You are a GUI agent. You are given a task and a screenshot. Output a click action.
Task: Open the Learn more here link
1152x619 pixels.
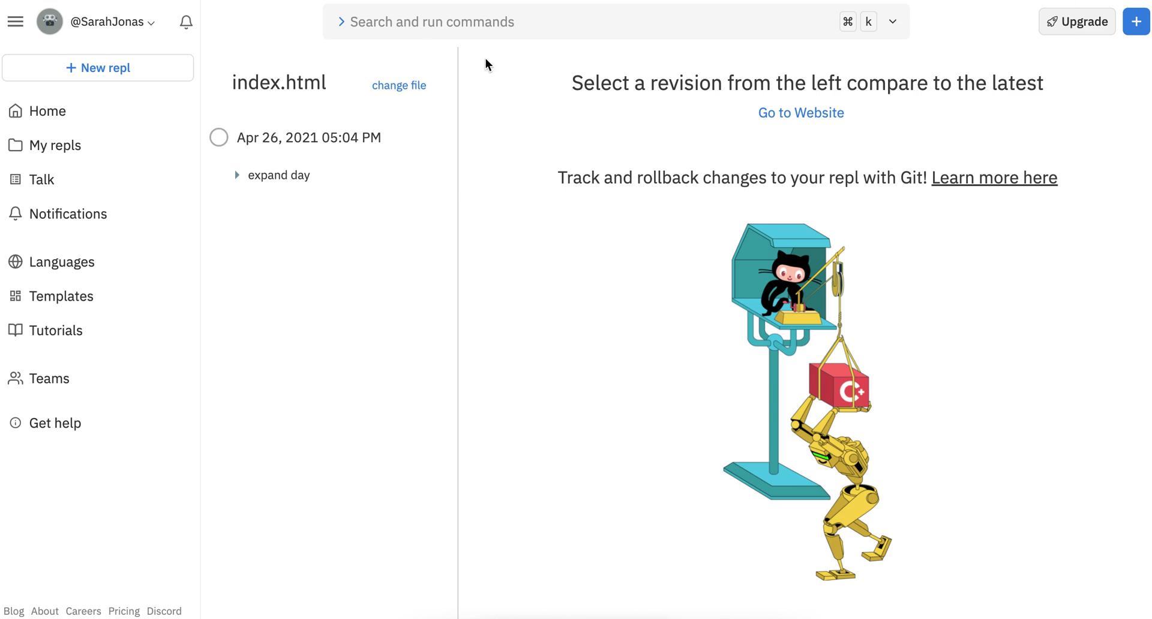pyautogui.click(x=994, y=178)
